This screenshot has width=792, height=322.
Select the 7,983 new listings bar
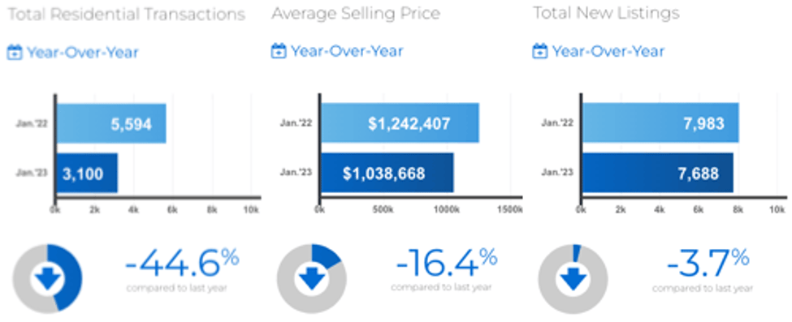tap(660, 123)
